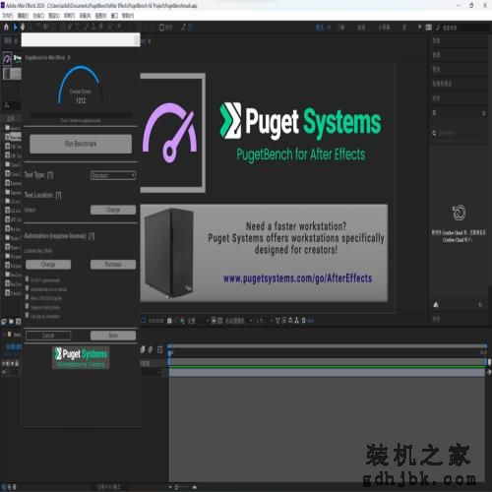Screen dimensions: 492x492
Task: Expand the 音频 (Audio) panel on right
Action: [436, 55]
